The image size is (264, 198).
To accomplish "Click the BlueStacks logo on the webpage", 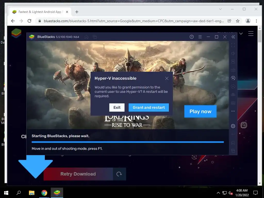I will point(16,33).
